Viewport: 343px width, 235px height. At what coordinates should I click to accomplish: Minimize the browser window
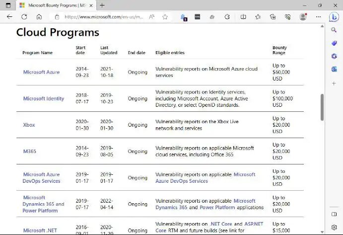[304, 5]
